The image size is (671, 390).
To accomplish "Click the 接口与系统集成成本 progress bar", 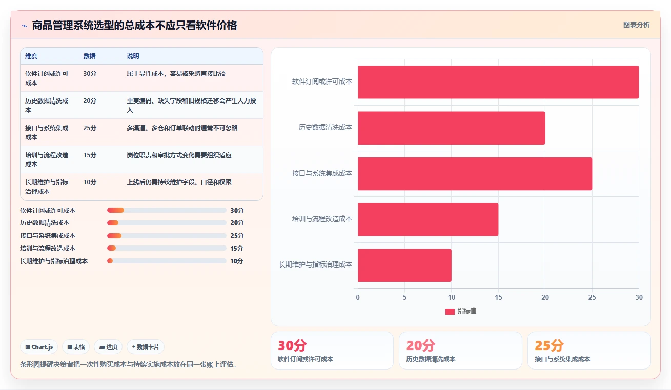I will (167, 236).
